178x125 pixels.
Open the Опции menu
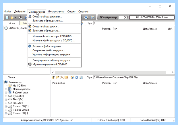pos(71,11)
